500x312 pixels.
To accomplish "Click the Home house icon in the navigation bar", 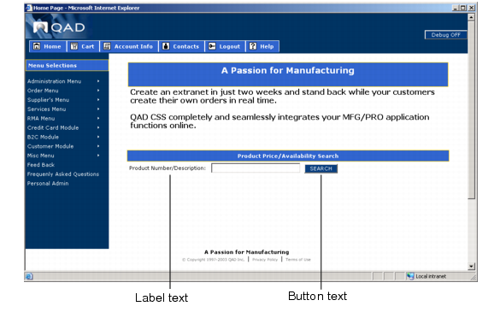I will [37, 46].
